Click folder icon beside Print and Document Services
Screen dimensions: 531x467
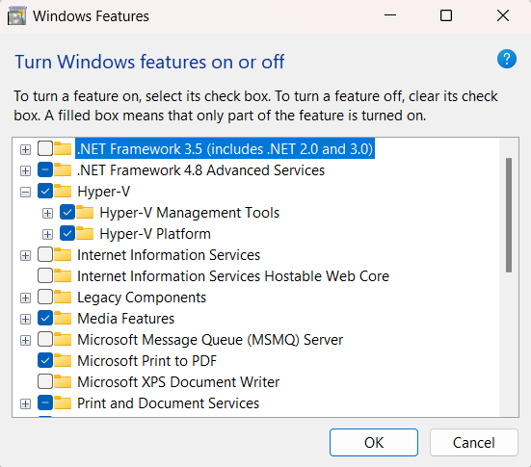coord(63,403)
